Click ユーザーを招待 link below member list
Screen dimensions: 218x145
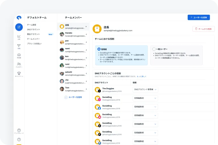pos(75,97)
